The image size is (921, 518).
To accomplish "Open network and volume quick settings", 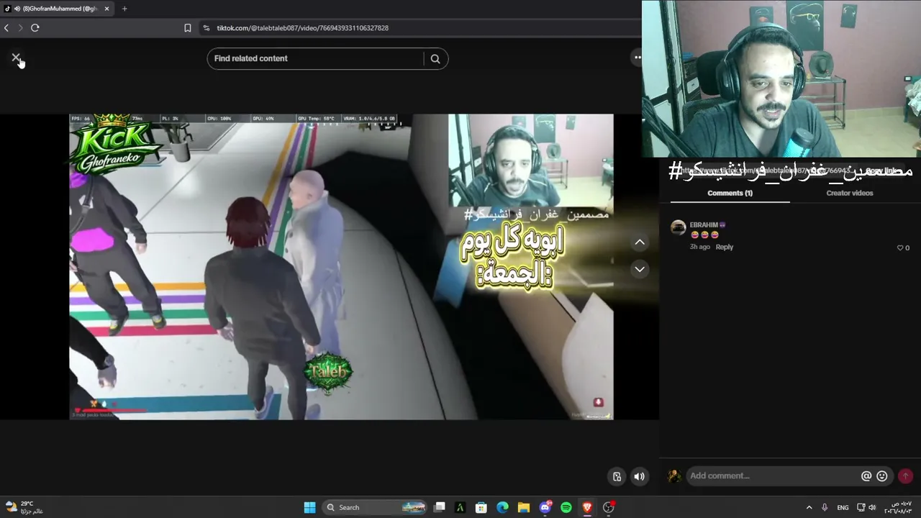I will 866,507.
